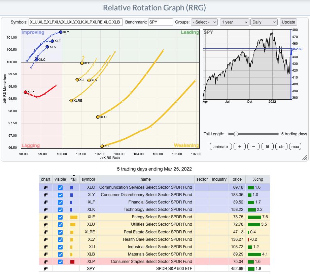
Task: Open the Groups select dropdown
Action: tap(204, 22)
